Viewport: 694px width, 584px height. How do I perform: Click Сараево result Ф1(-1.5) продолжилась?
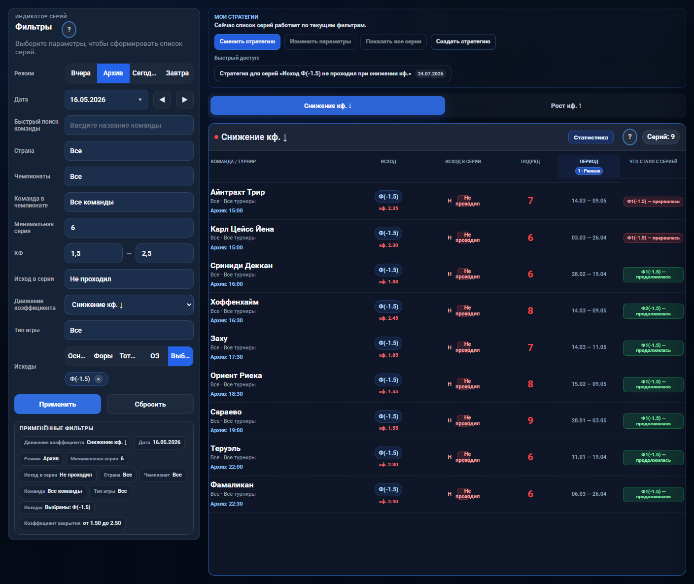(x=653, y=421)
